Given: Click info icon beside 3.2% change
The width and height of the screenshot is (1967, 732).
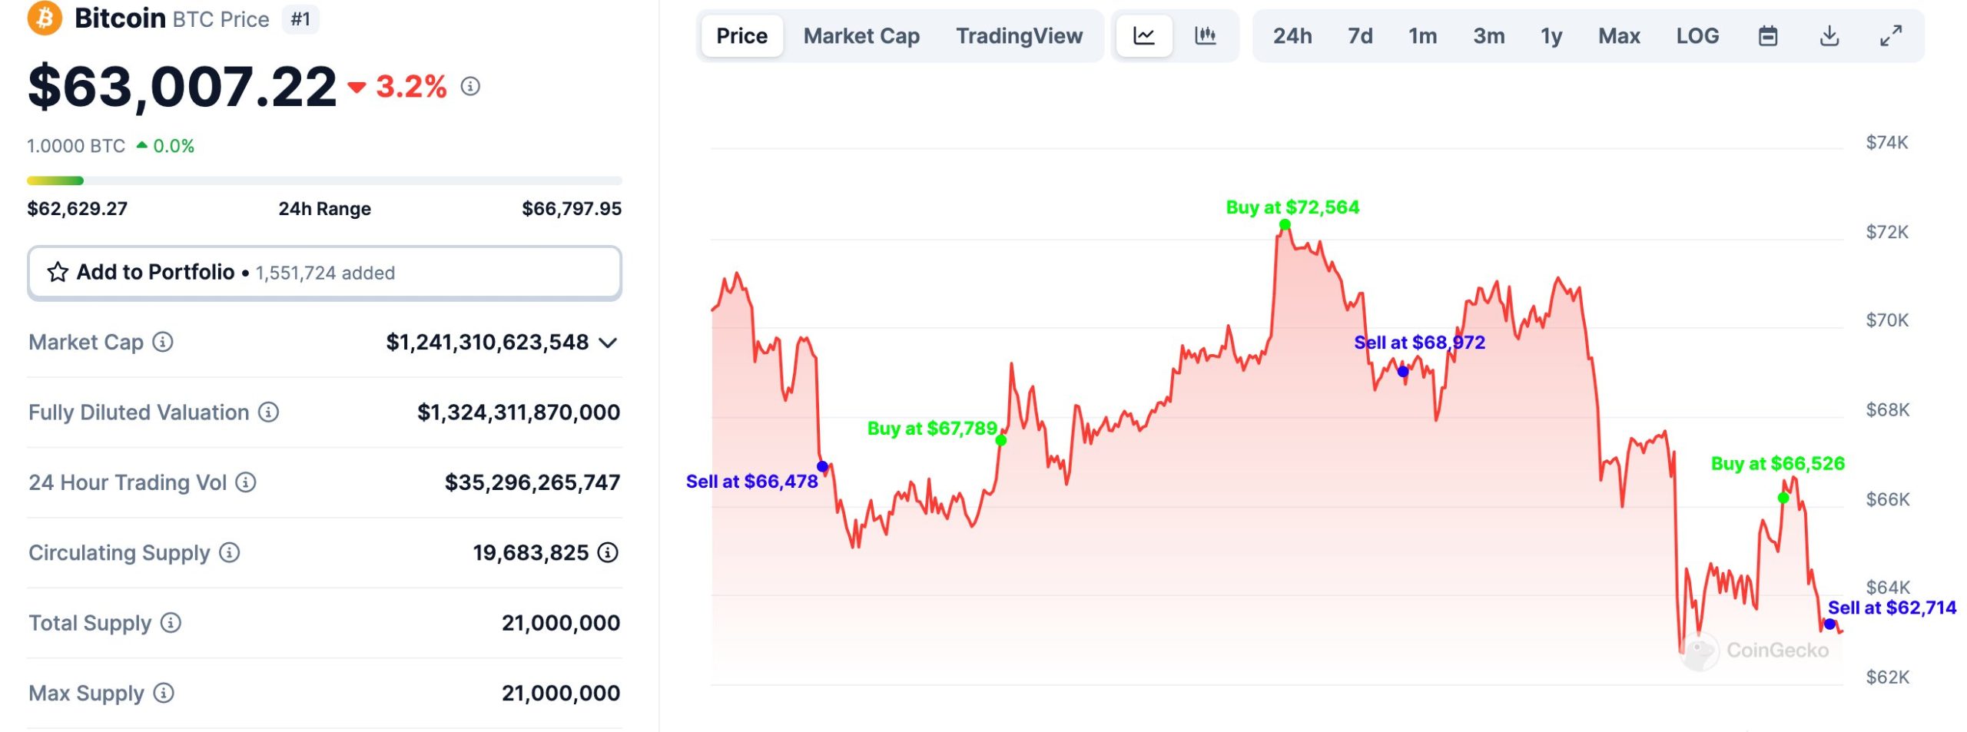Looking at the screenshot, I should click(x=470, y=86).
